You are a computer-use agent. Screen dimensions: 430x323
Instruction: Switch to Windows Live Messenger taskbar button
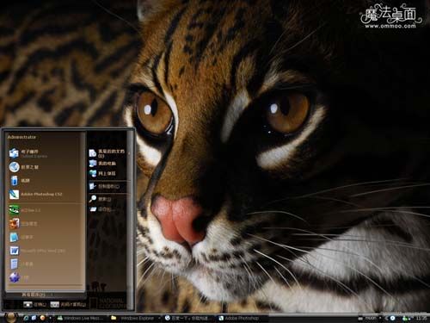click(81, 318)
